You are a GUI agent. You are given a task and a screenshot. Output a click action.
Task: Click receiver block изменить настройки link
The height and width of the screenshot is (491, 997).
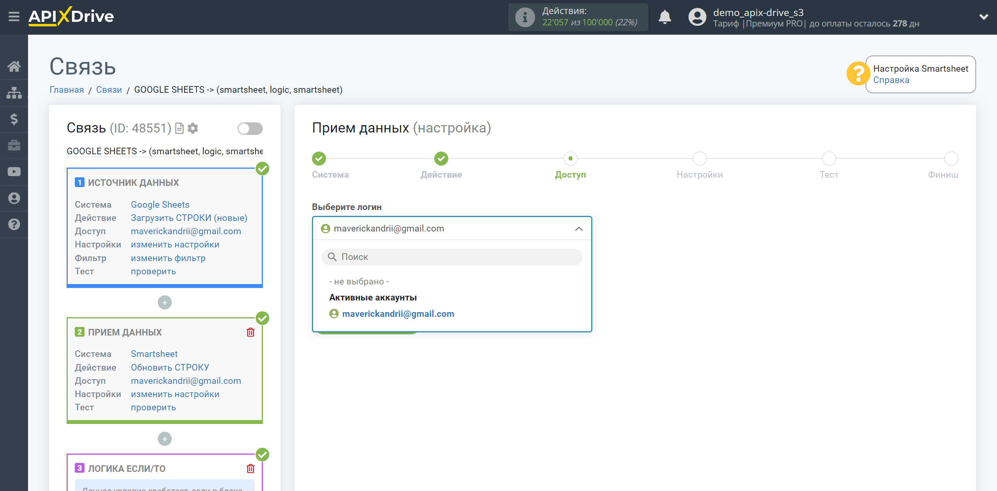point(175,394)
